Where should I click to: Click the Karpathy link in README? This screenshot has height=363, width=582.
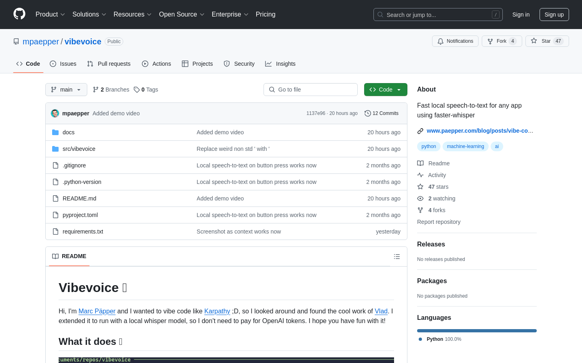tap(217, 311)
